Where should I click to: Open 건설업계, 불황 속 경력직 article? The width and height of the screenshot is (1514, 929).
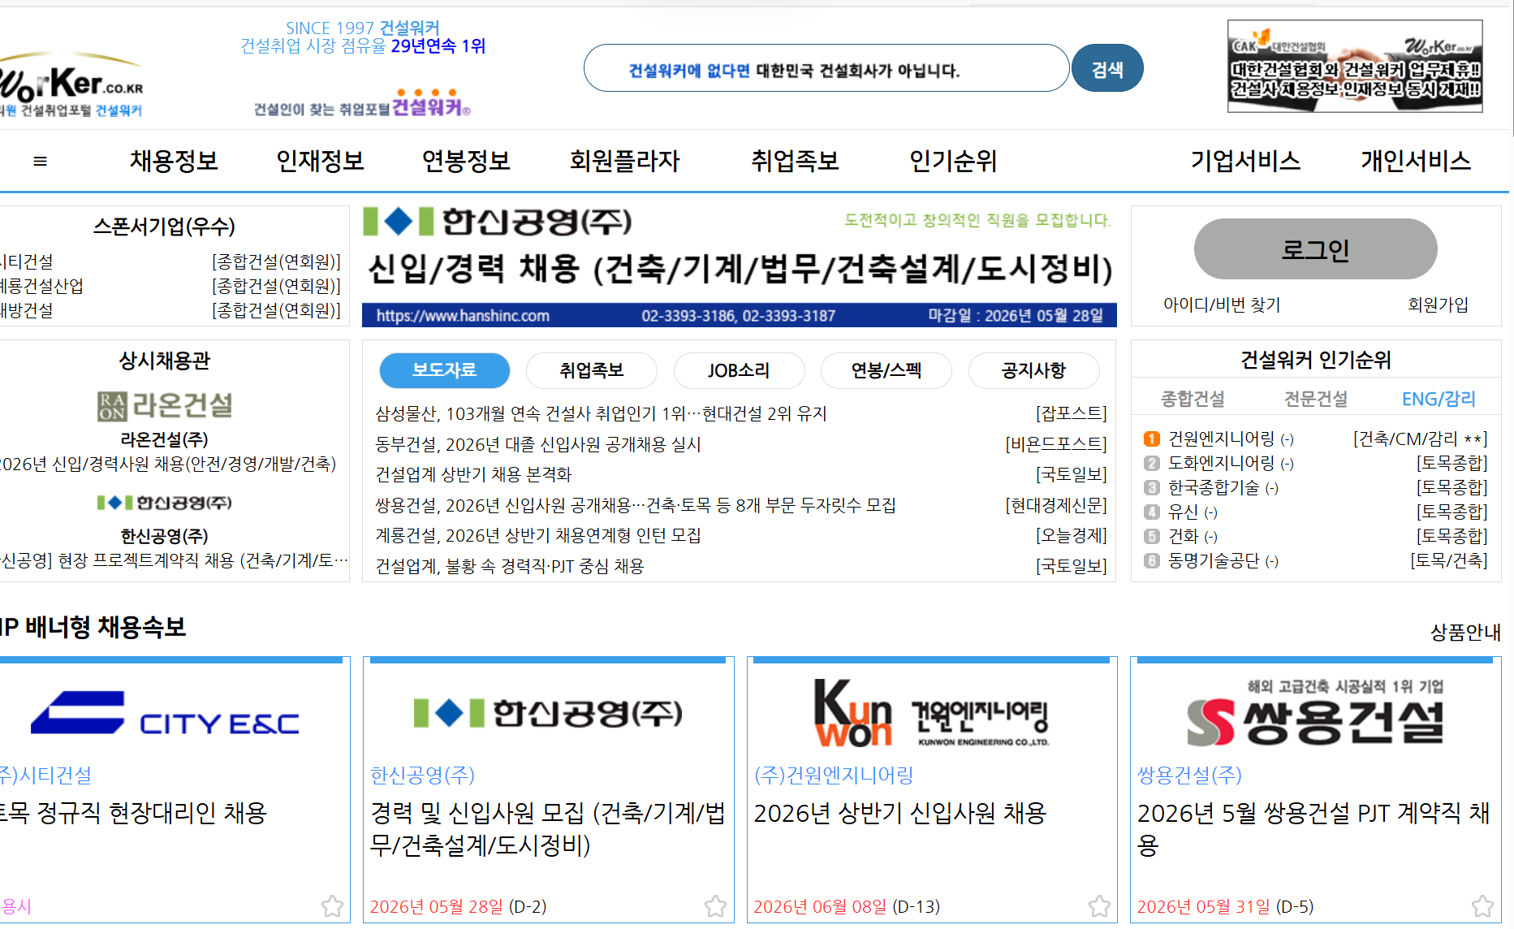(510, 566)
